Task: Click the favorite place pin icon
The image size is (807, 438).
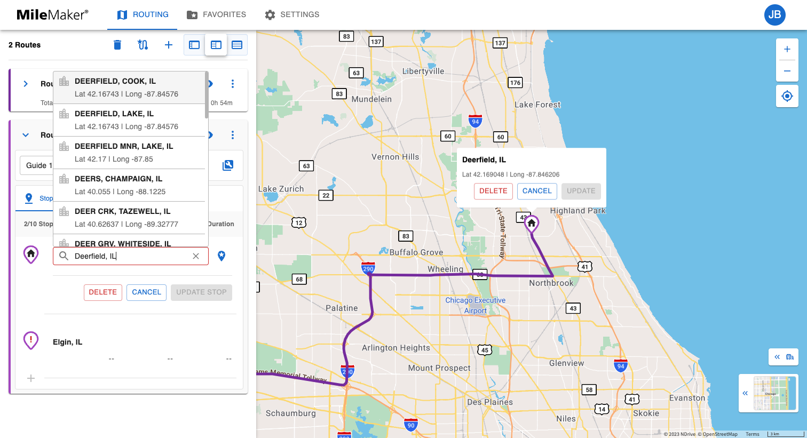Action: pyautogui.click(x=221, y=256)
